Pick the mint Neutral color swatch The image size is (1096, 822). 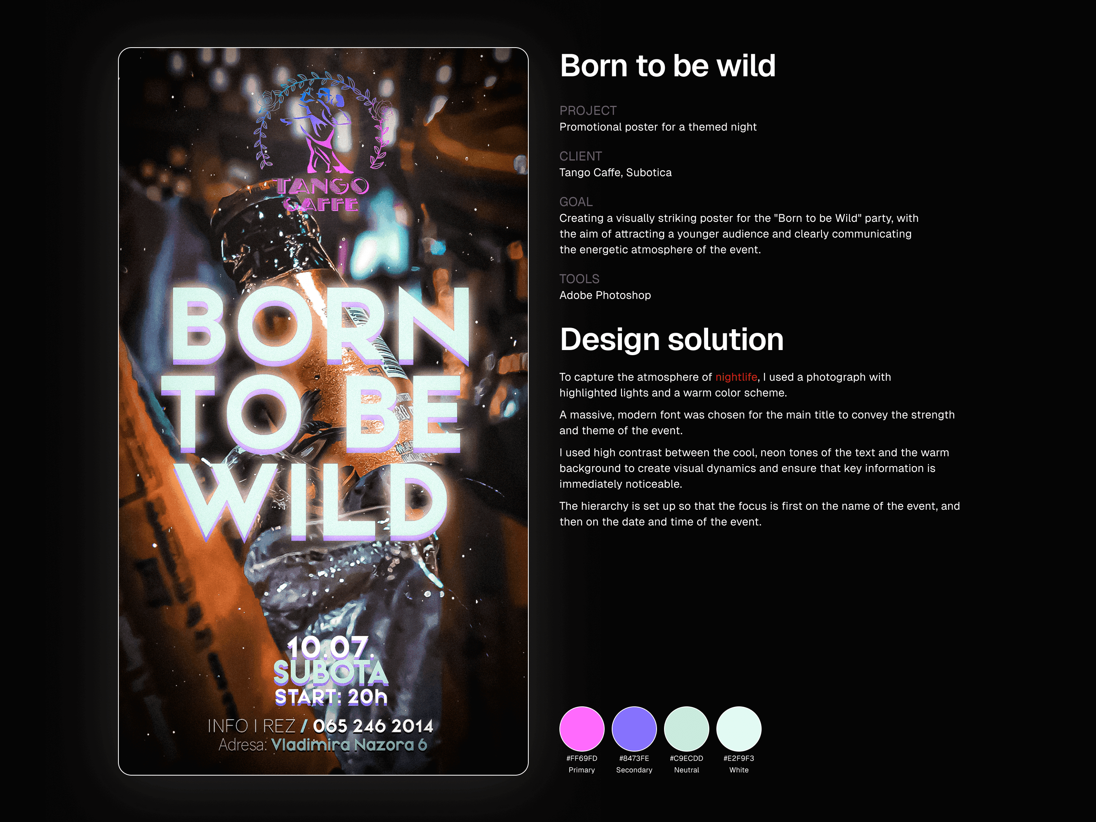point(686,728)
